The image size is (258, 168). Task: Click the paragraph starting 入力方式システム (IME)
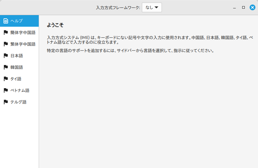(x=150, y=40)
